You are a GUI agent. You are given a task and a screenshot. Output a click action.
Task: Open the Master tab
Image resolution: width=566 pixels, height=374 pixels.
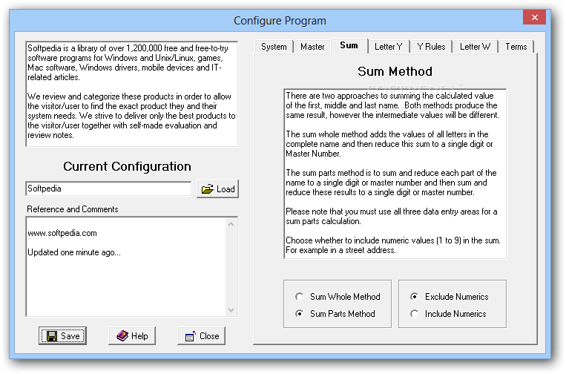(312, 47)
